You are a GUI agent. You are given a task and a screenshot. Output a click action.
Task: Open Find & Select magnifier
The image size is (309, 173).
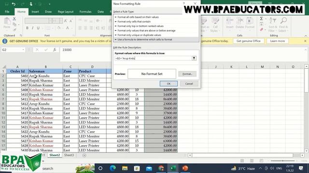[283, 25]
